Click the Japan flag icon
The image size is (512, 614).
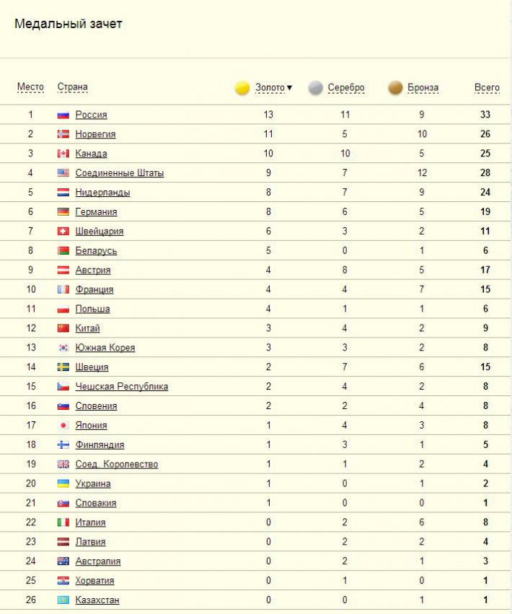pos(63,426)
